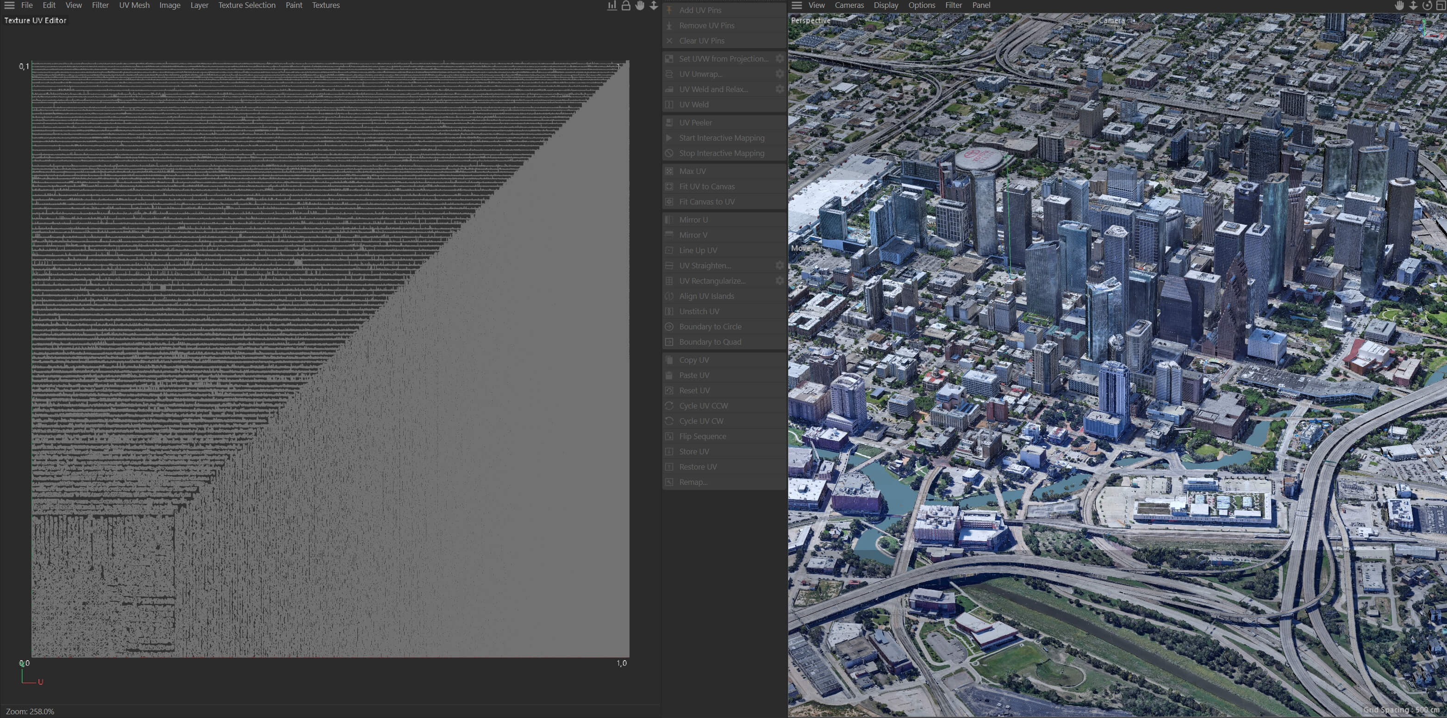Select the UV editor zoom arrows icon
Screen dimensions: 1447x718
pyautogui.click(x=653, y=6)
